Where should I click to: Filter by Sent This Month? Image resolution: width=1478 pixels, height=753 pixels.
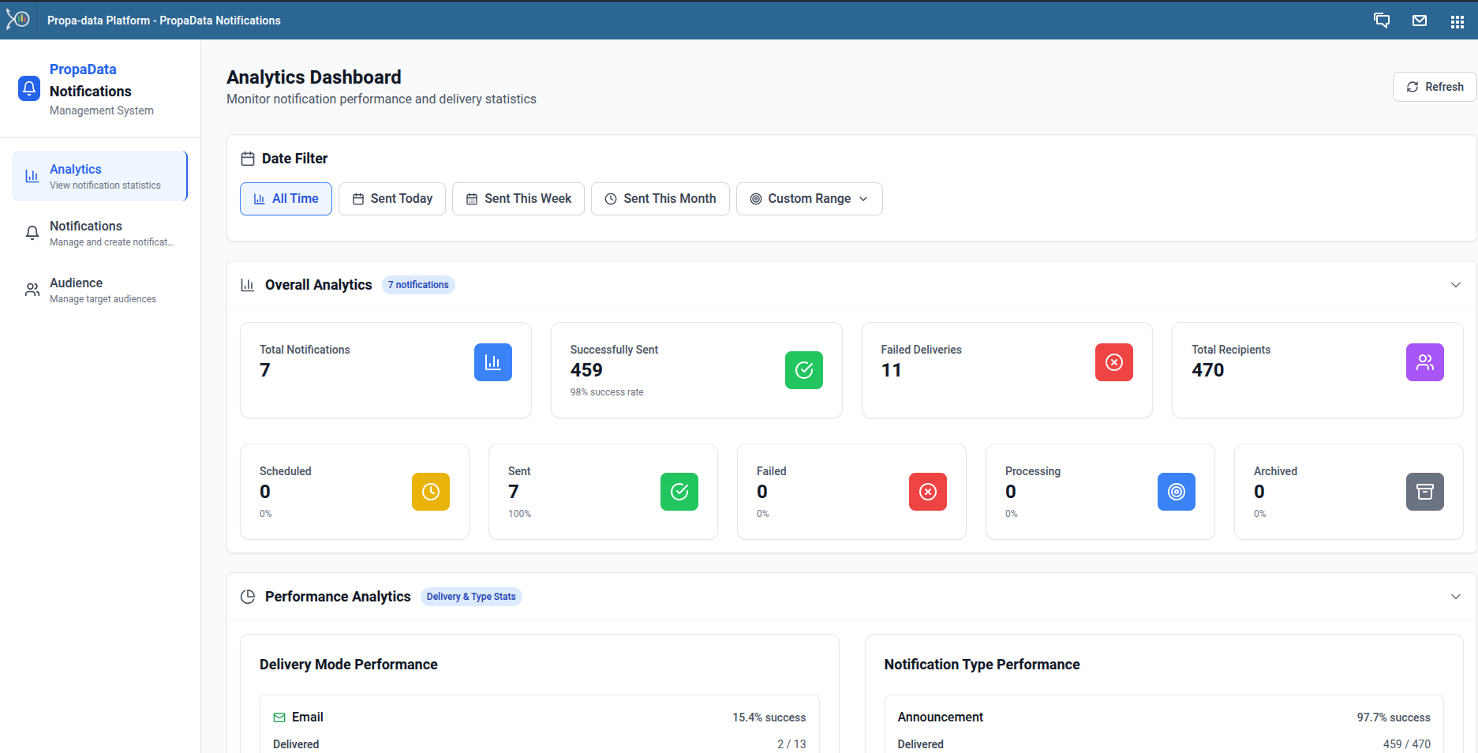coord(660,199)
